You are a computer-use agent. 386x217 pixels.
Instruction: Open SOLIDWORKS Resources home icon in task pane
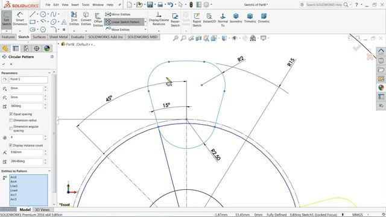381,51
